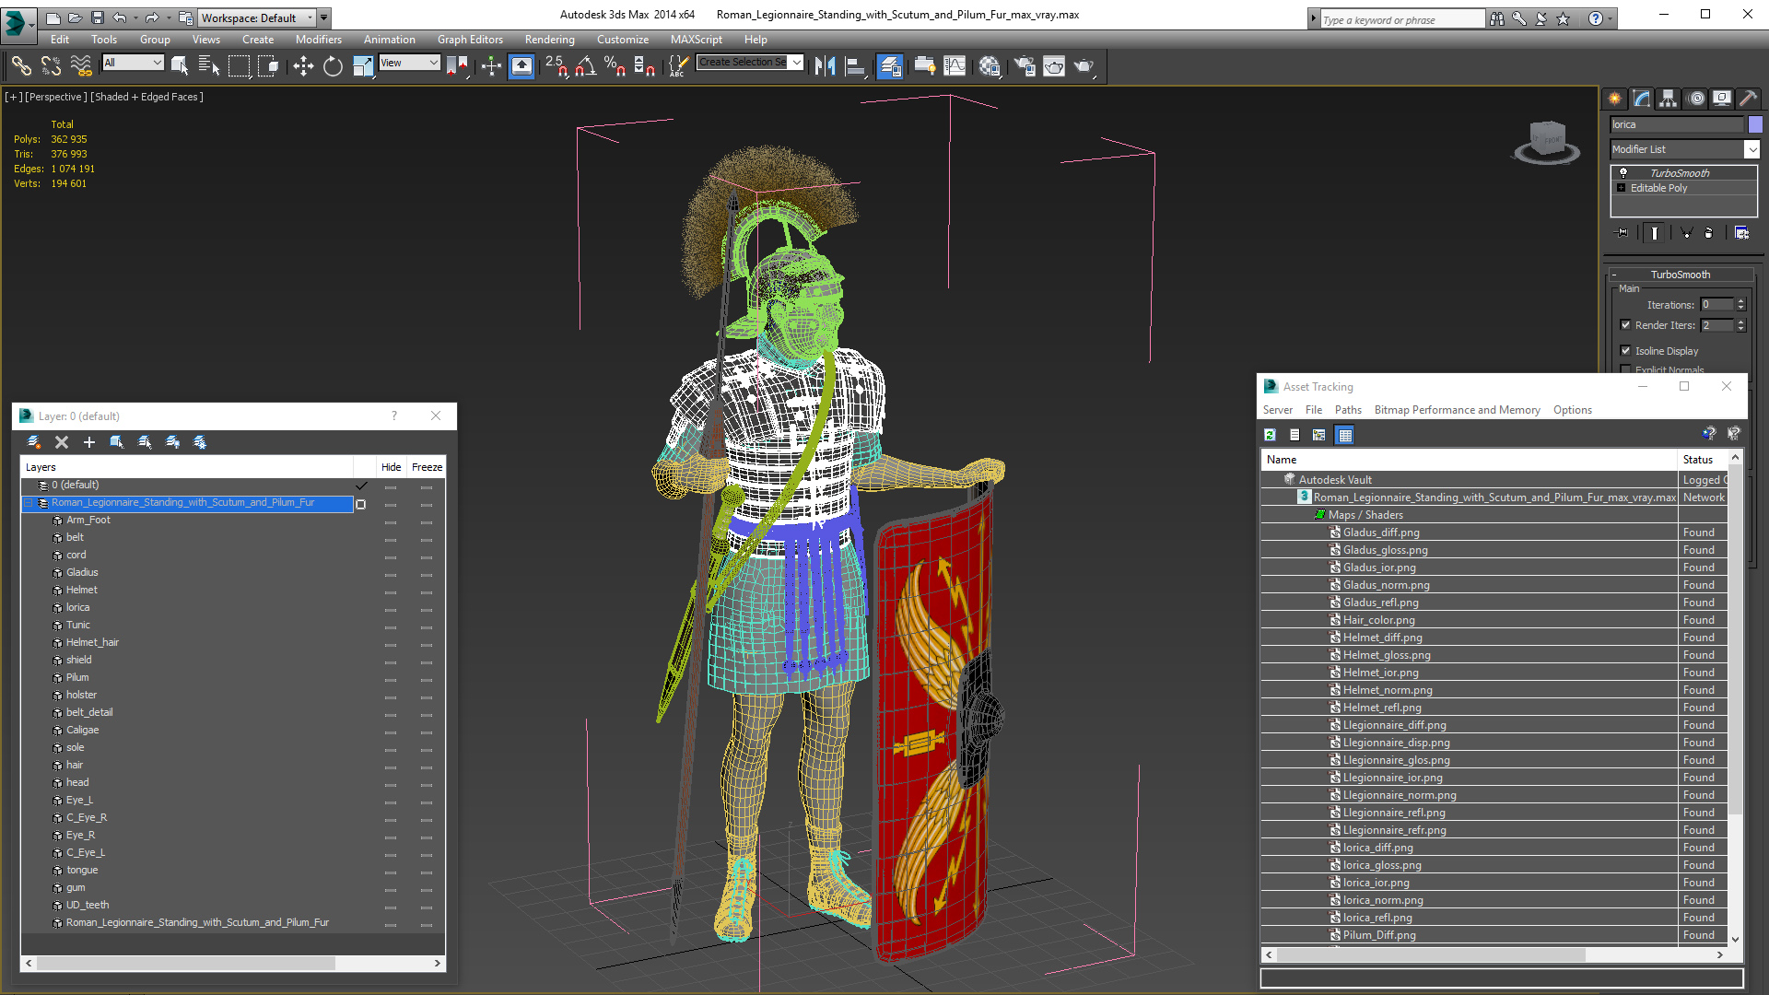The width and height of the screenshot is (1769, 995).
Task: Click the lorica object name field
Action: point(1677,124)
